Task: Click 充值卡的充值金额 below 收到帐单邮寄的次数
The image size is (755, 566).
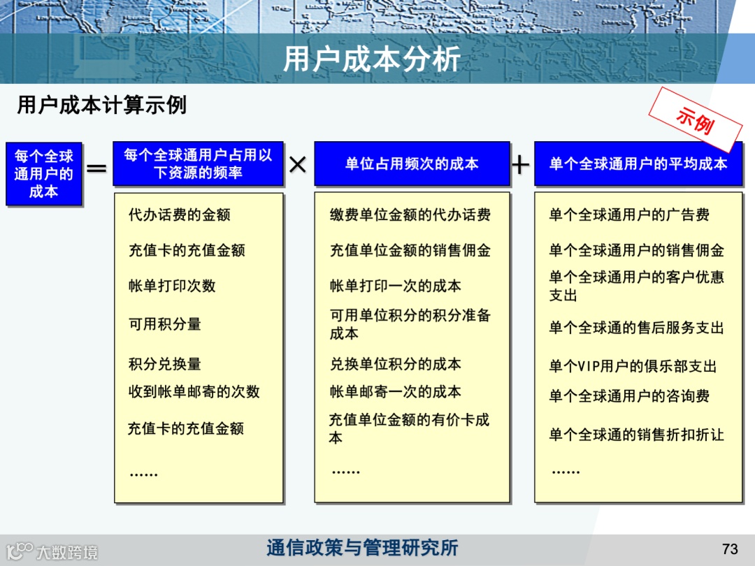Action: pyautogui.click(x=186, y=428)
